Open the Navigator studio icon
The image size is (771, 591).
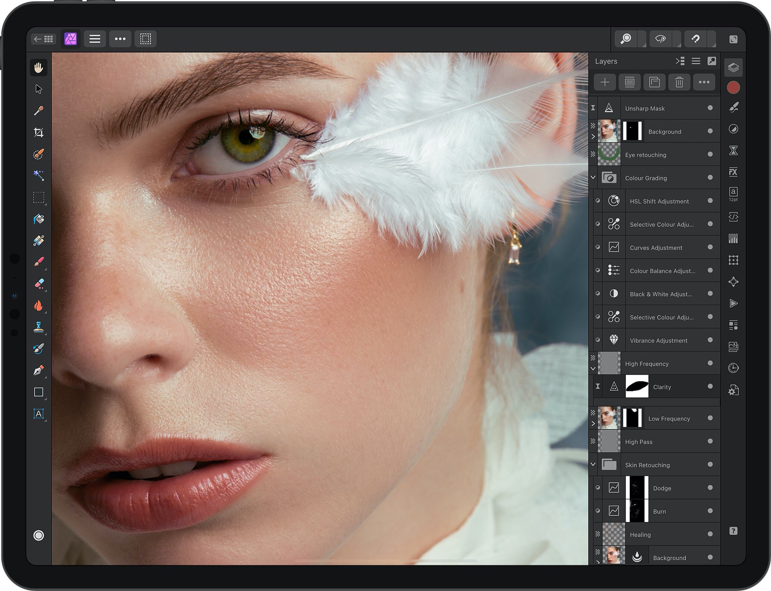click(733, 282)
